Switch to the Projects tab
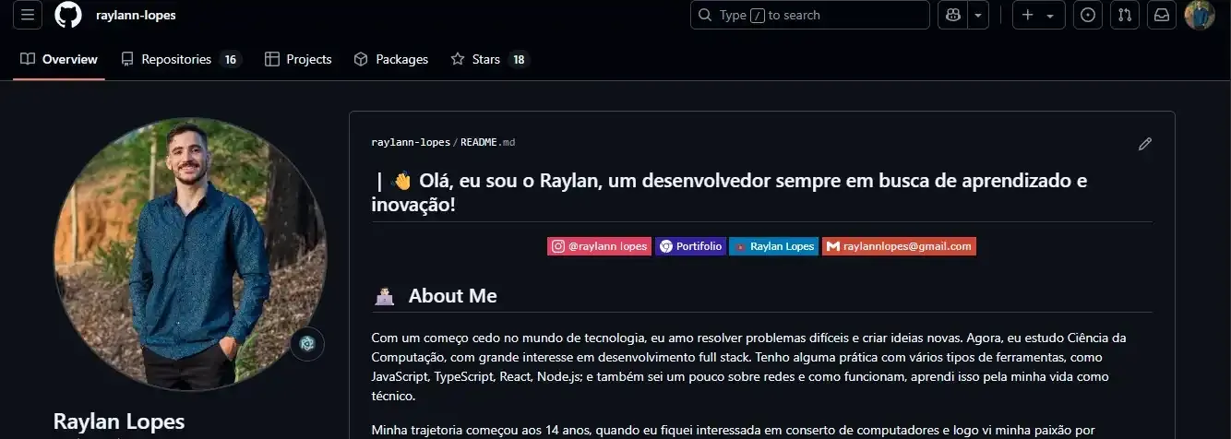The height and width of the screenshot is (439, 1231). click(298, 59)
